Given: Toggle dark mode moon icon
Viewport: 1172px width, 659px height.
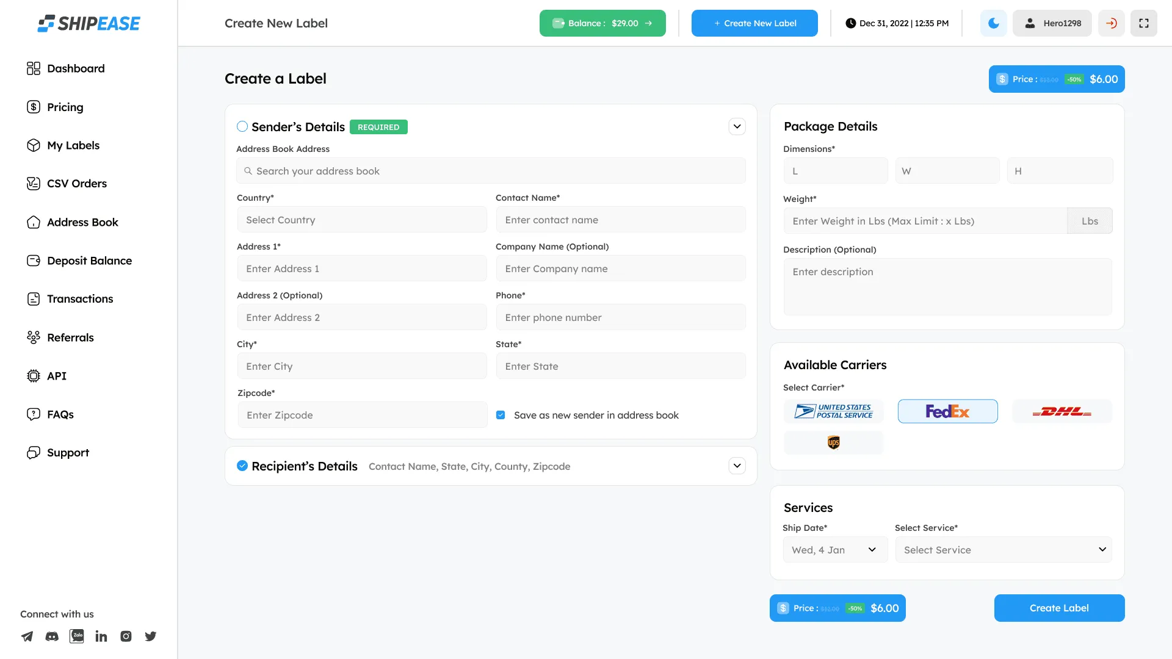Looking at the screenshot, I should click(993, 23).
